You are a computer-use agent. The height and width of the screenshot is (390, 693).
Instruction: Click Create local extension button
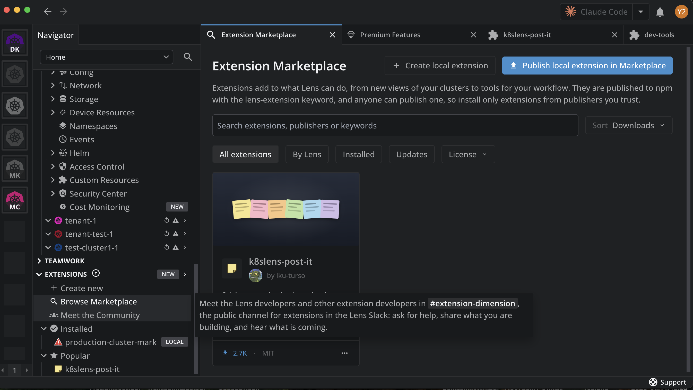pos(440,66)
